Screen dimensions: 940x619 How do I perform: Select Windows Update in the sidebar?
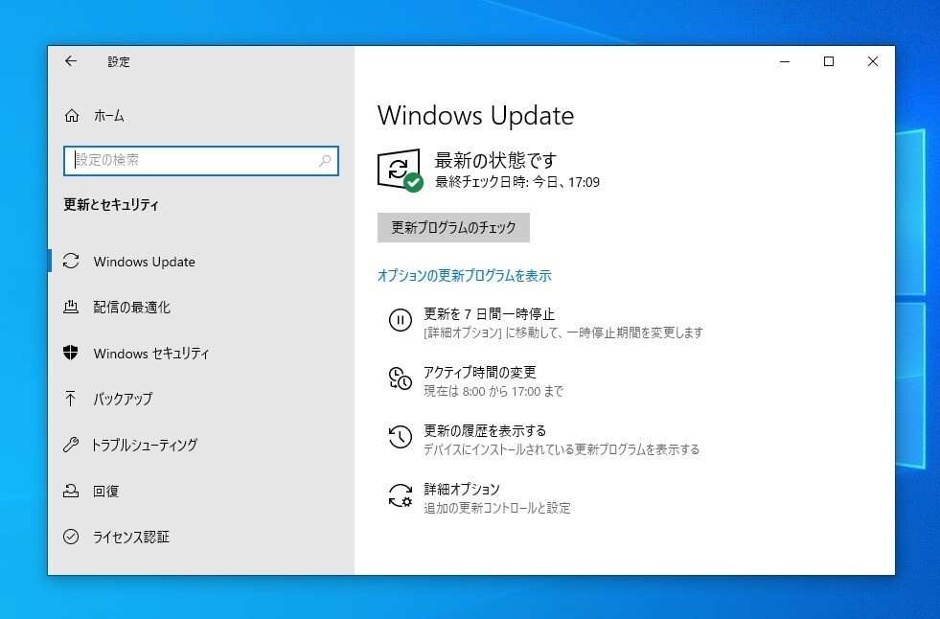point(201,262)
